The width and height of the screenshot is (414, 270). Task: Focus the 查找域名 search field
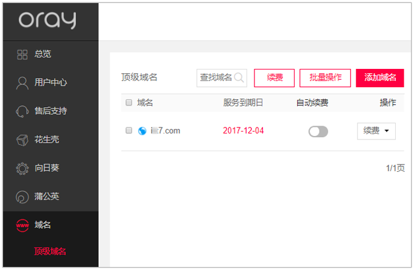pos(222,78)
